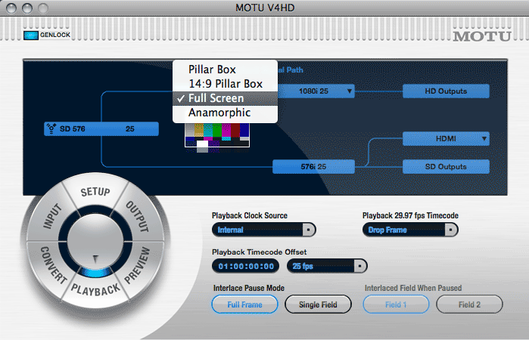Viewport: 529px width, 340px height.
Task: Open the 1080i 25 format dropdown
Action: coord(315,91)
